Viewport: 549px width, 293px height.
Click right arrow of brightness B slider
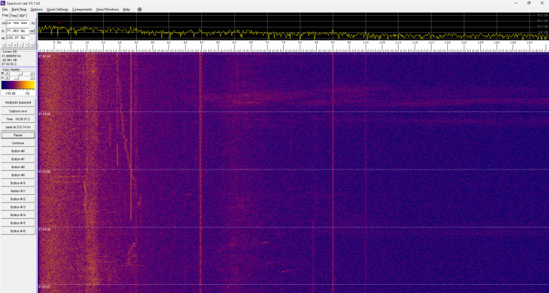coord(32,73)
